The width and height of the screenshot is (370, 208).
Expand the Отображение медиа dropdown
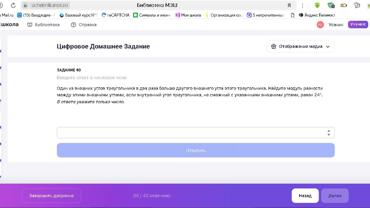click(x=300, y=46)
